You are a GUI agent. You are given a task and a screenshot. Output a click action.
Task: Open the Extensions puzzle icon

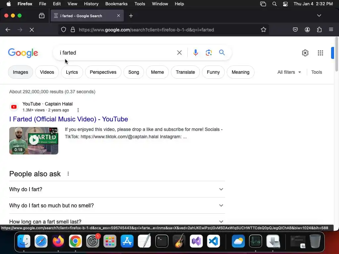(x=319, y=29)
